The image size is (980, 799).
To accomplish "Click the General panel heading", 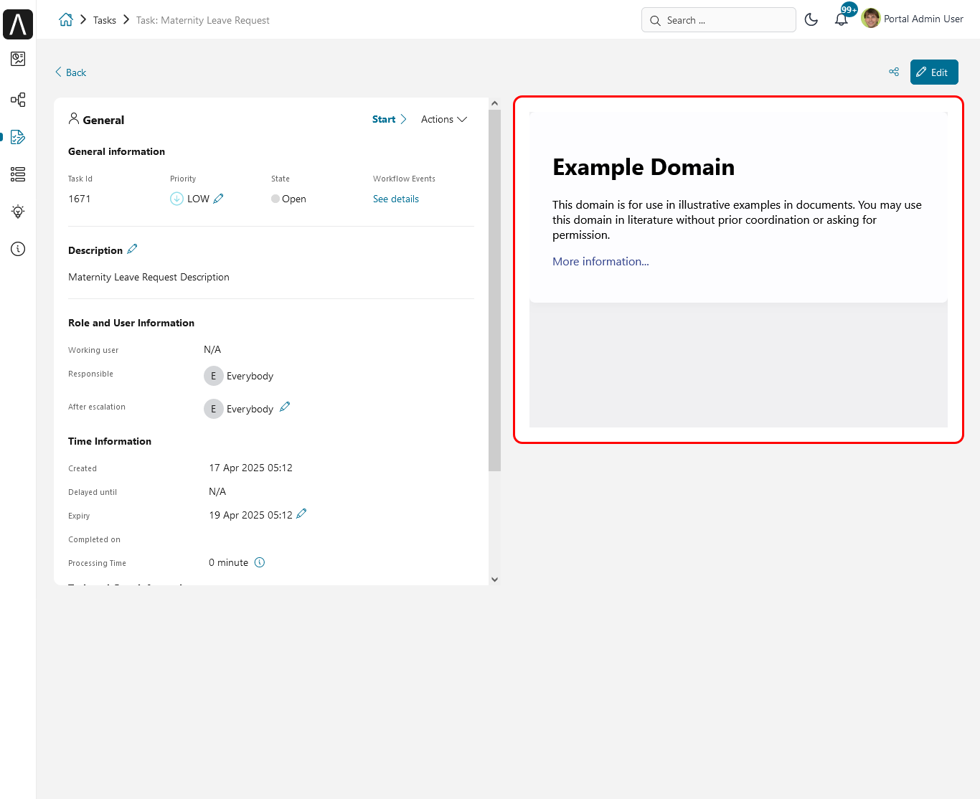I will click(103, 120).
